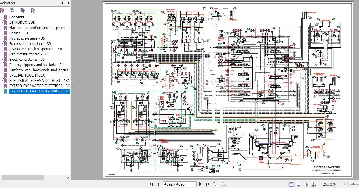Open the Contents bookmark link
Viewport: 359px width, 188px height.
[x=17, y=17]
